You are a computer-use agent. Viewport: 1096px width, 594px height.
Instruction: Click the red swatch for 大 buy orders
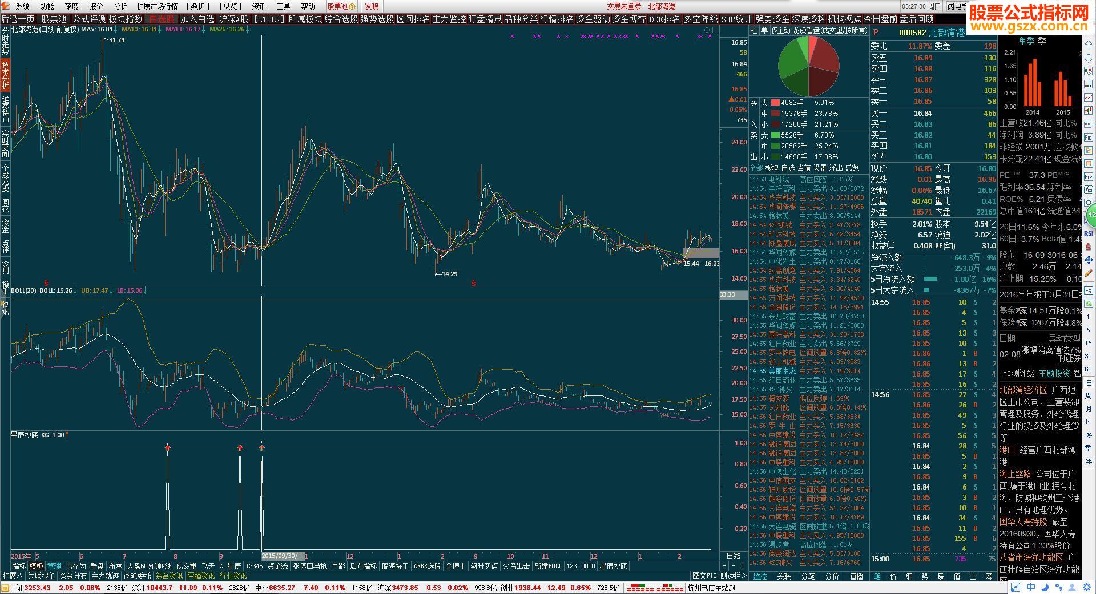coord(775,103)
